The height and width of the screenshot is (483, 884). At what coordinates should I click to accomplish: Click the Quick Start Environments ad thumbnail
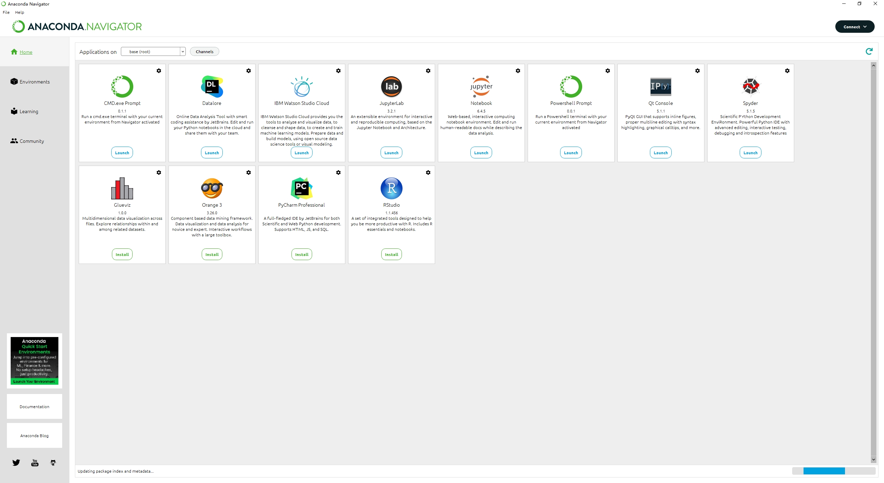point(34,361)
